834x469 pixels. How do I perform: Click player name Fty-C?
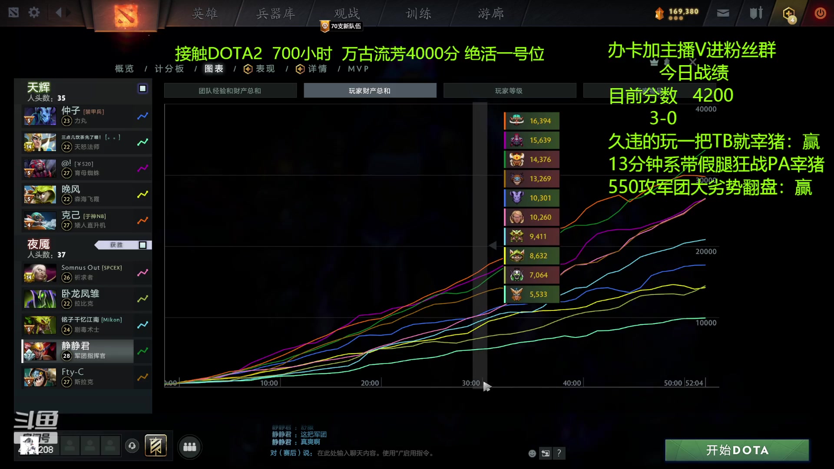tap(73, 372)
